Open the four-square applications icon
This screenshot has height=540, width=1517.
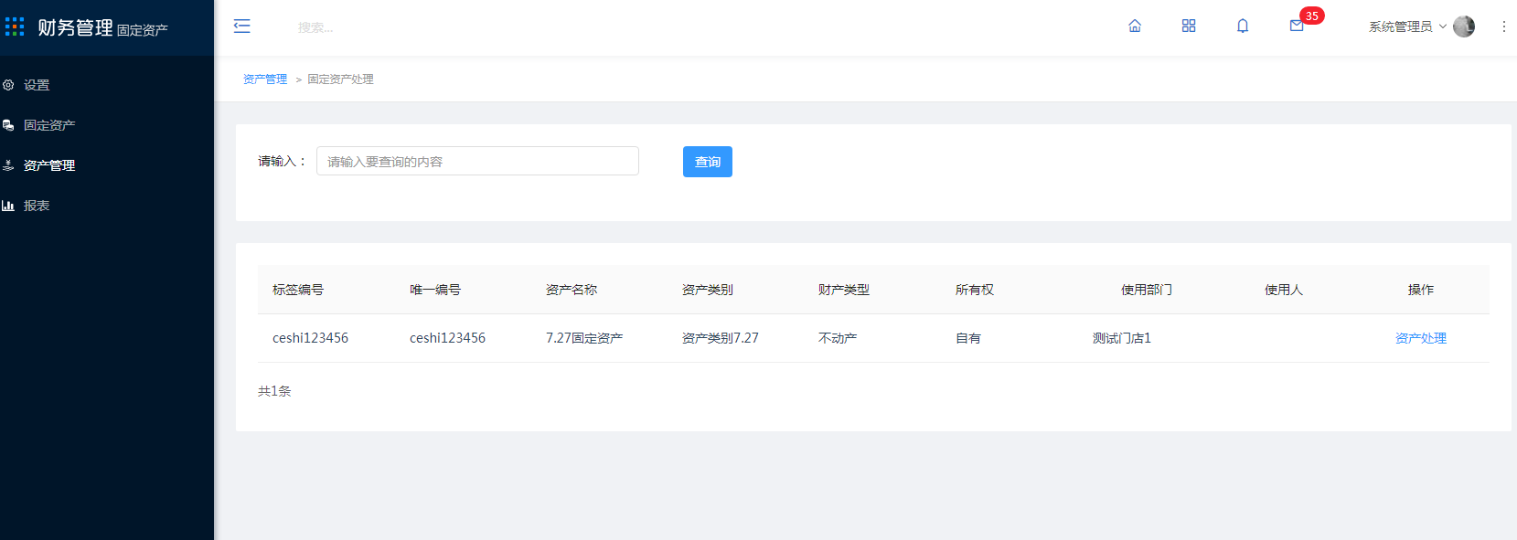(x=1189, y=26)
